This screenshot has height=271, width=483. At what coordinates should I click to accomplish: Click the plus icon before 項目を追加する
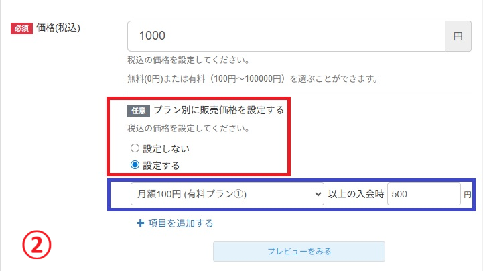pyautogui.click(x=139, y=223)
